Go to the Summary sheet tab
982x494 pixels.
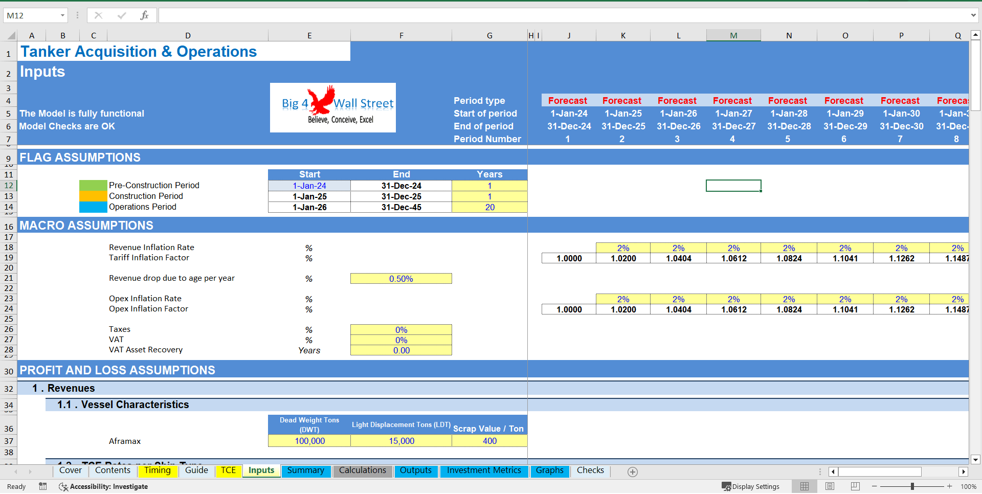[x=305, y=470]
